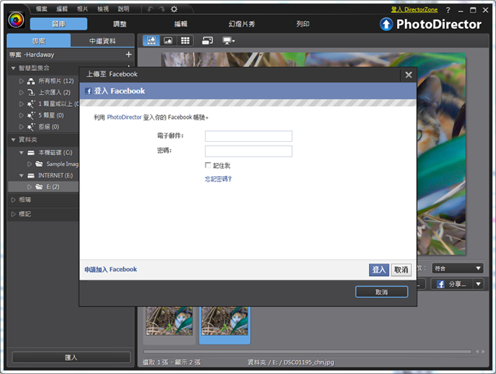Click the Facebook 分享 share button
The image size is (496, 374).
coord(452,284)
